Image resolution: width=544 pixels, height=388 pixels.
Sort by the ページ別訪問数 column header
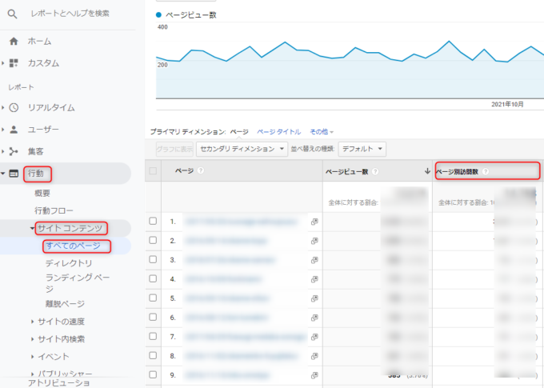[457, 171]
